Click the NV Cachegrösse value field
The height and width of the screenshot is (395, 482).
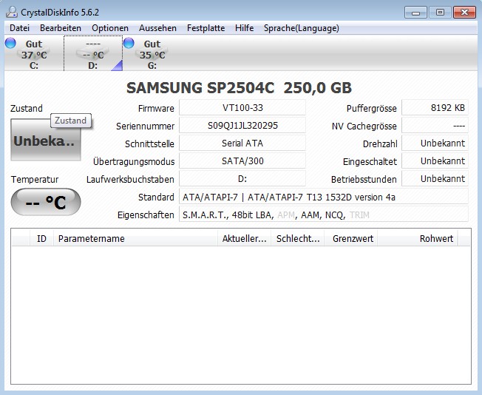(x=435, y=126)
